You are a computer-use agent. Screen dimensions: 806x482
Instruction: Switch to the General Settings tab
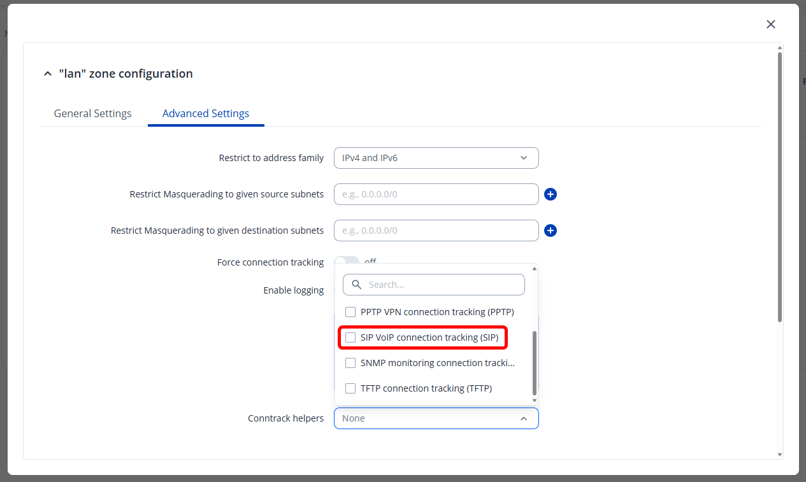pos(92,113)
